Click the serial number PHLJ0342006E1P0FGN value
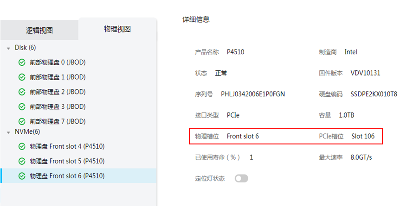Viewport: 413px width, 206px height. [x=253, y=94]
